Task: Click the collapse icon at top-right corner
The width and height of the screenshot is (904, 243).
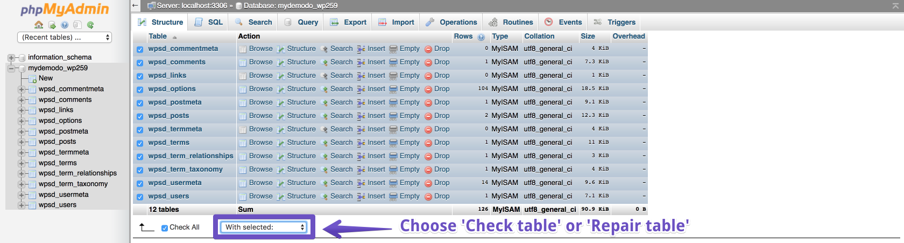Action: pos(895,6)
